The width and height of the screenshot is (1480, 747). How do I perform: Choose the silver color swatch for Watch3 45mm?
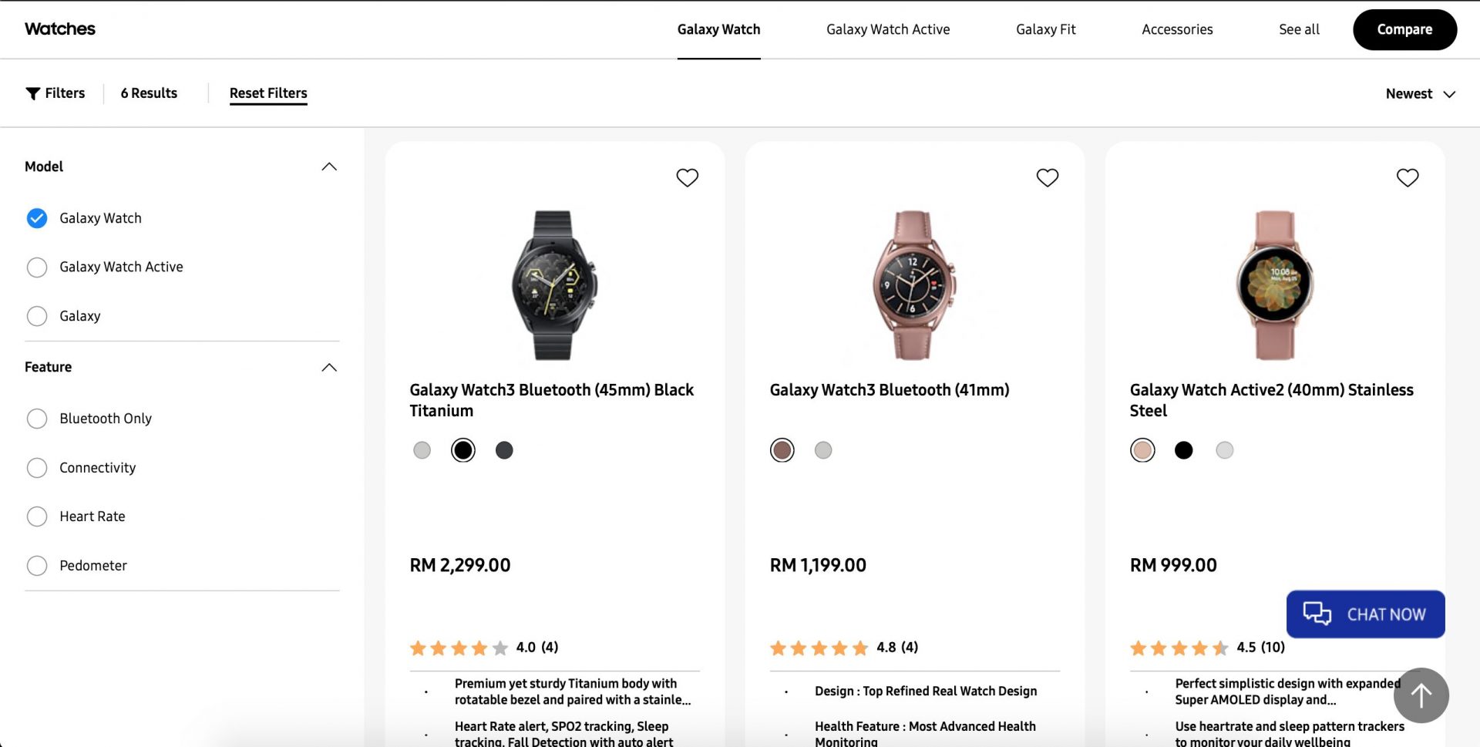pos(422,450)
